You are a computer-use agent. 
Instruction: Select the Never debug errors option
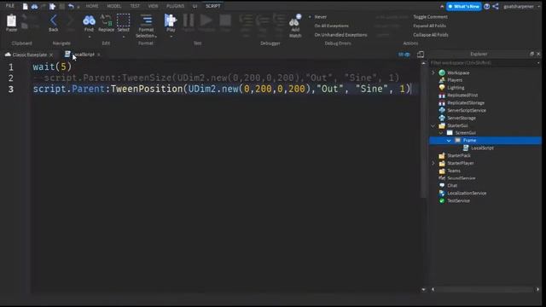[321, 17]
